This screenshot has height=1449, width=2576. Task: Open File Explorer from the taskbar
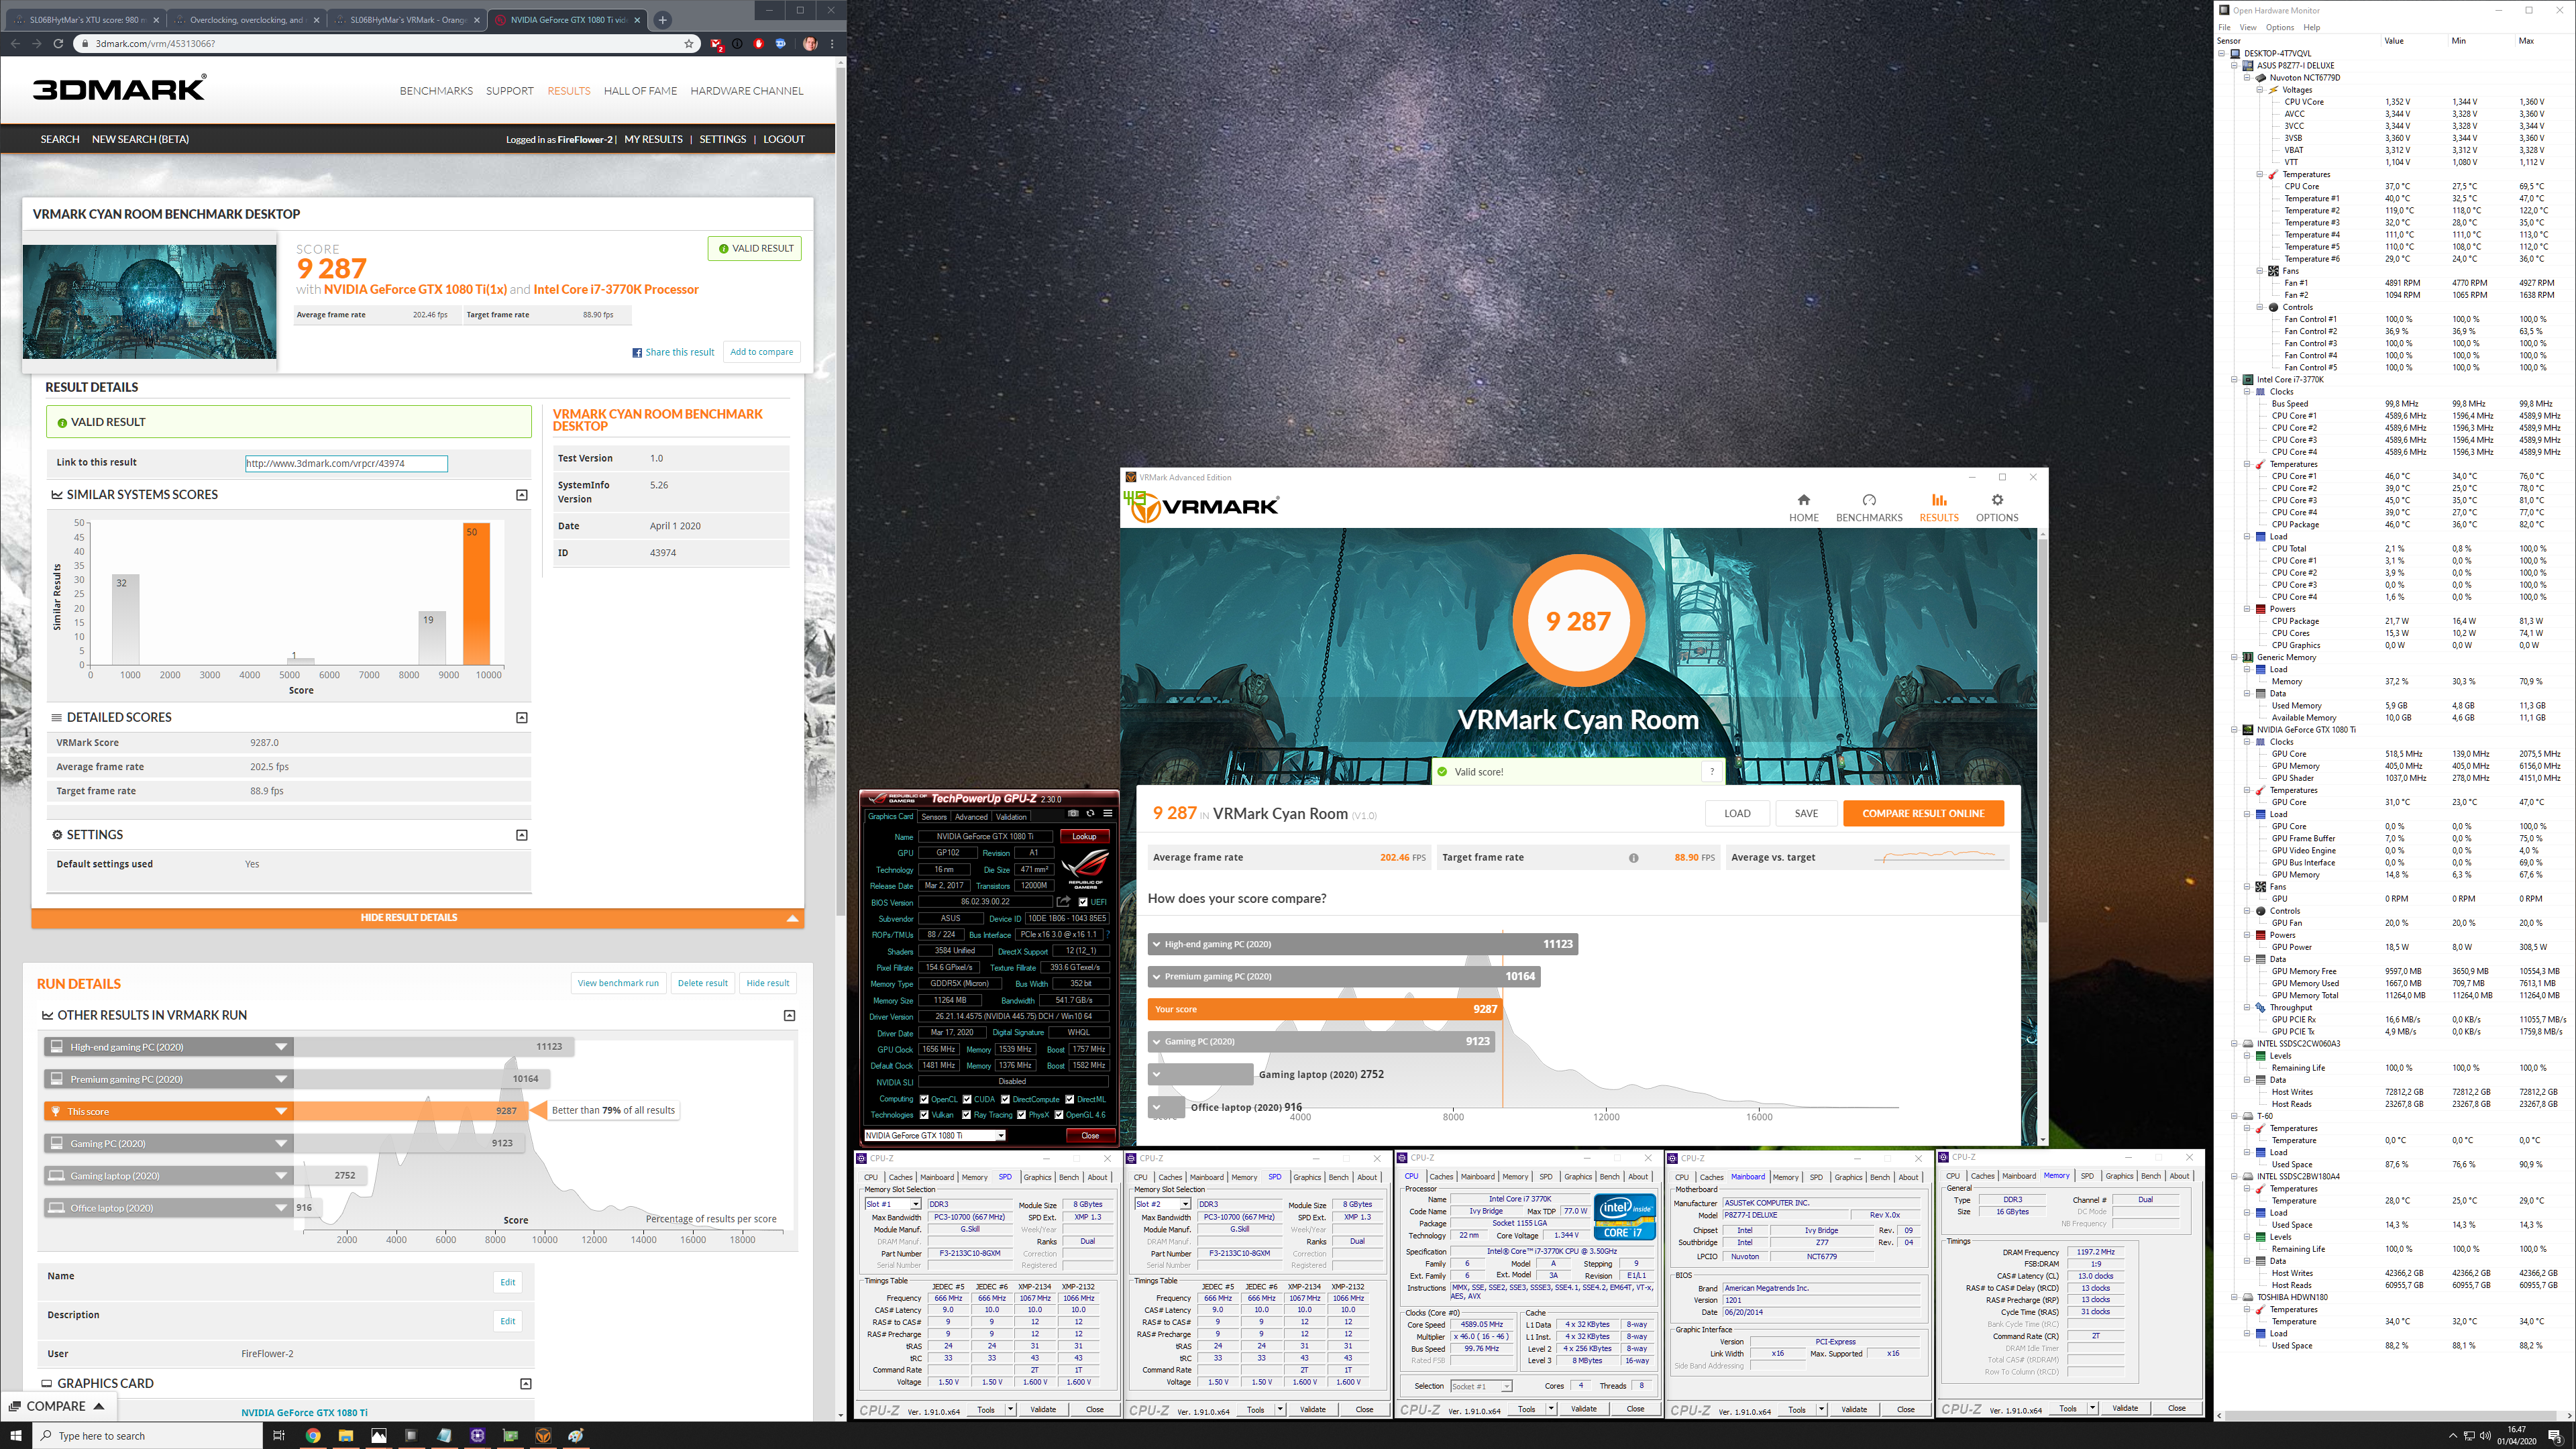(346, 1435)
